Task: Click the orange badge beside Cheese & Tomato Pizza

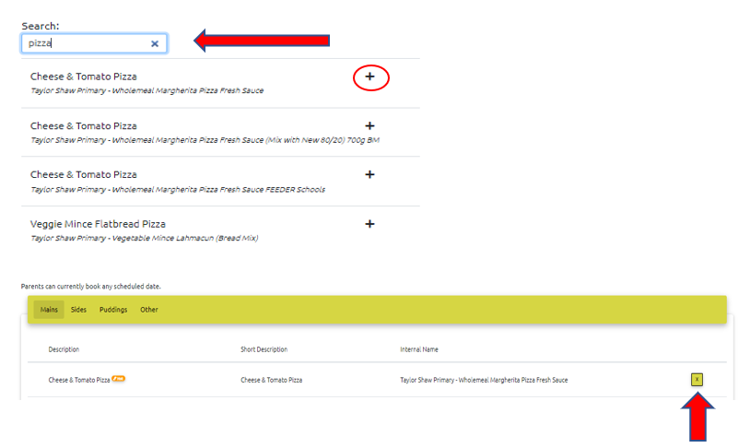Action: (119, 379)
